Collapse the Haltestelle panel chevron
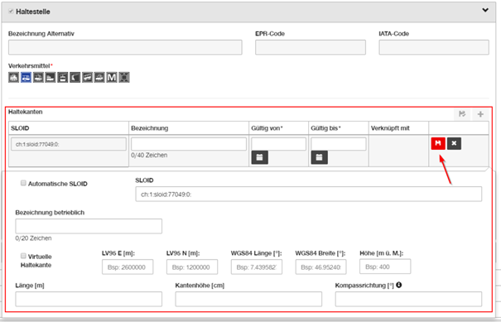 point(485,10)
